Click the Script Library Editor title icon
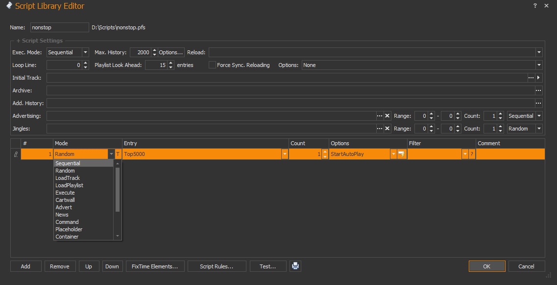The width and height of the screenshot is (557, 285). pyautogui.click(x=9, y=5)
